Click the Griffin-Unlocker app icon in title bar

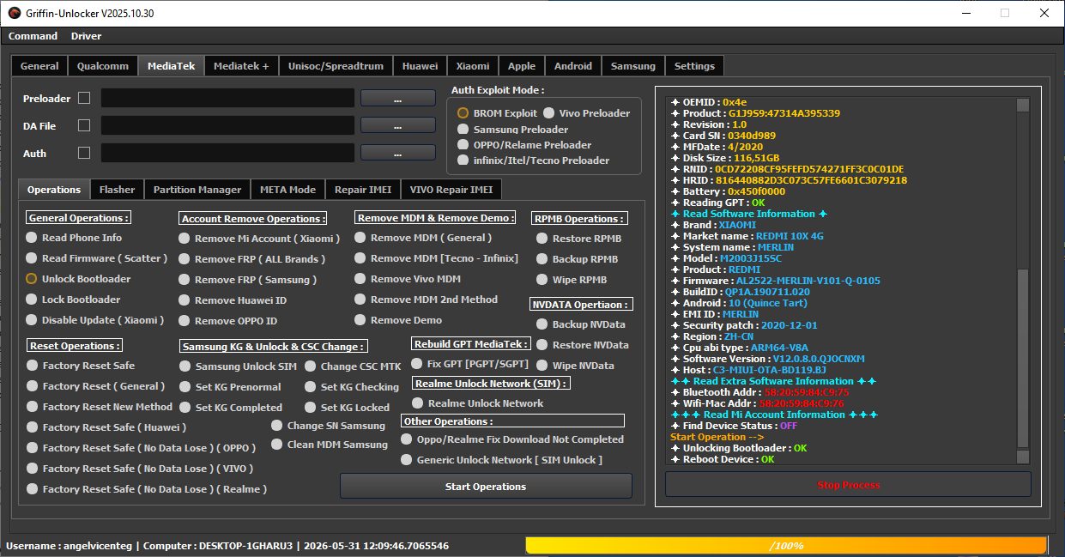click(13, 13)
